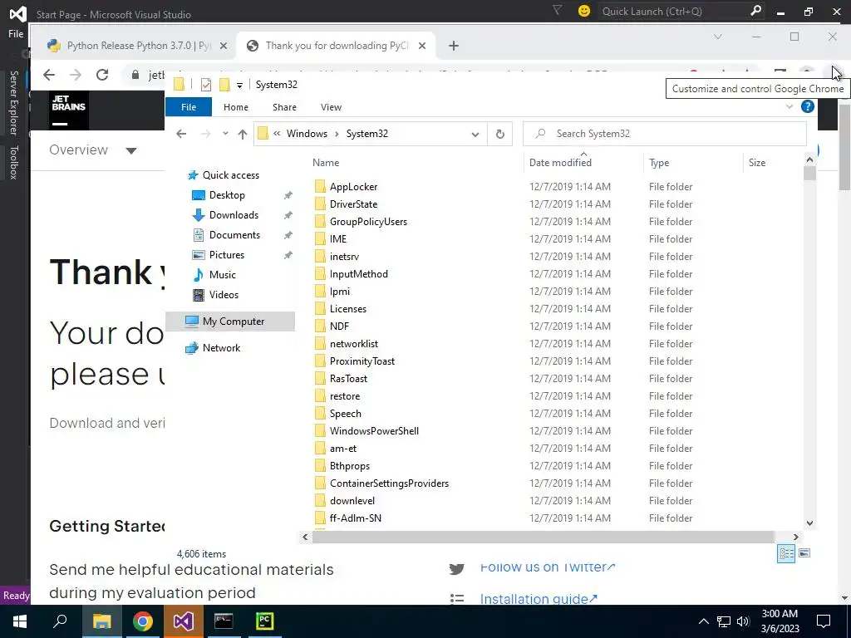Open the notification center icon

tap(824, 621)
